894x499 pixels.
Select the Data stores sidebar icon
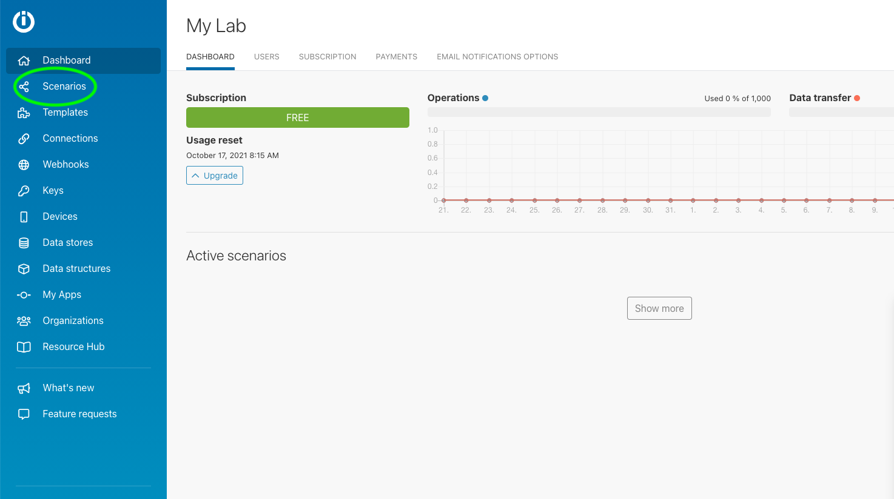(24, 242)
